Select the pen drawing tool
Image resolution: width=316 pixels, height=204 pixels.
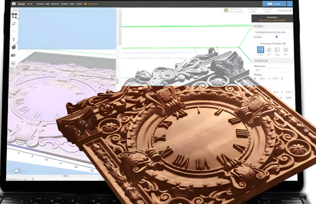[14, 24]
